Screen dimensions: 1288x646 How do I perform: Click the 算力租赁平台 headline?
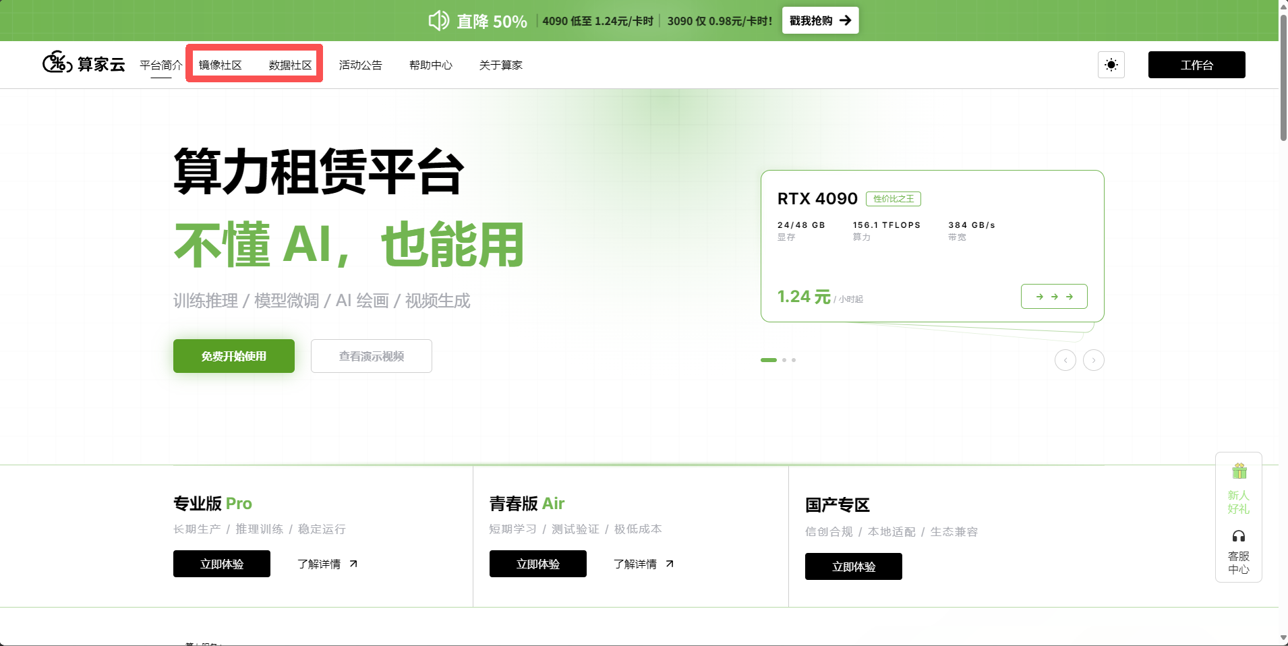click(x=319, y=172)
